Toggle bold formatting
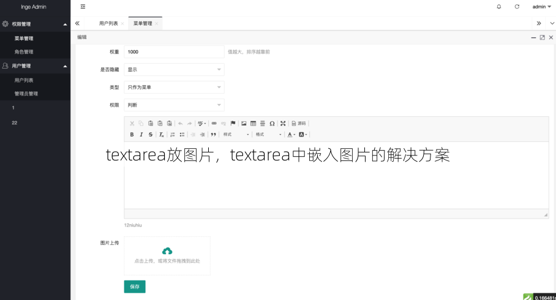The height and width of the screenshot is (300, 556). [x=132, y=135]
